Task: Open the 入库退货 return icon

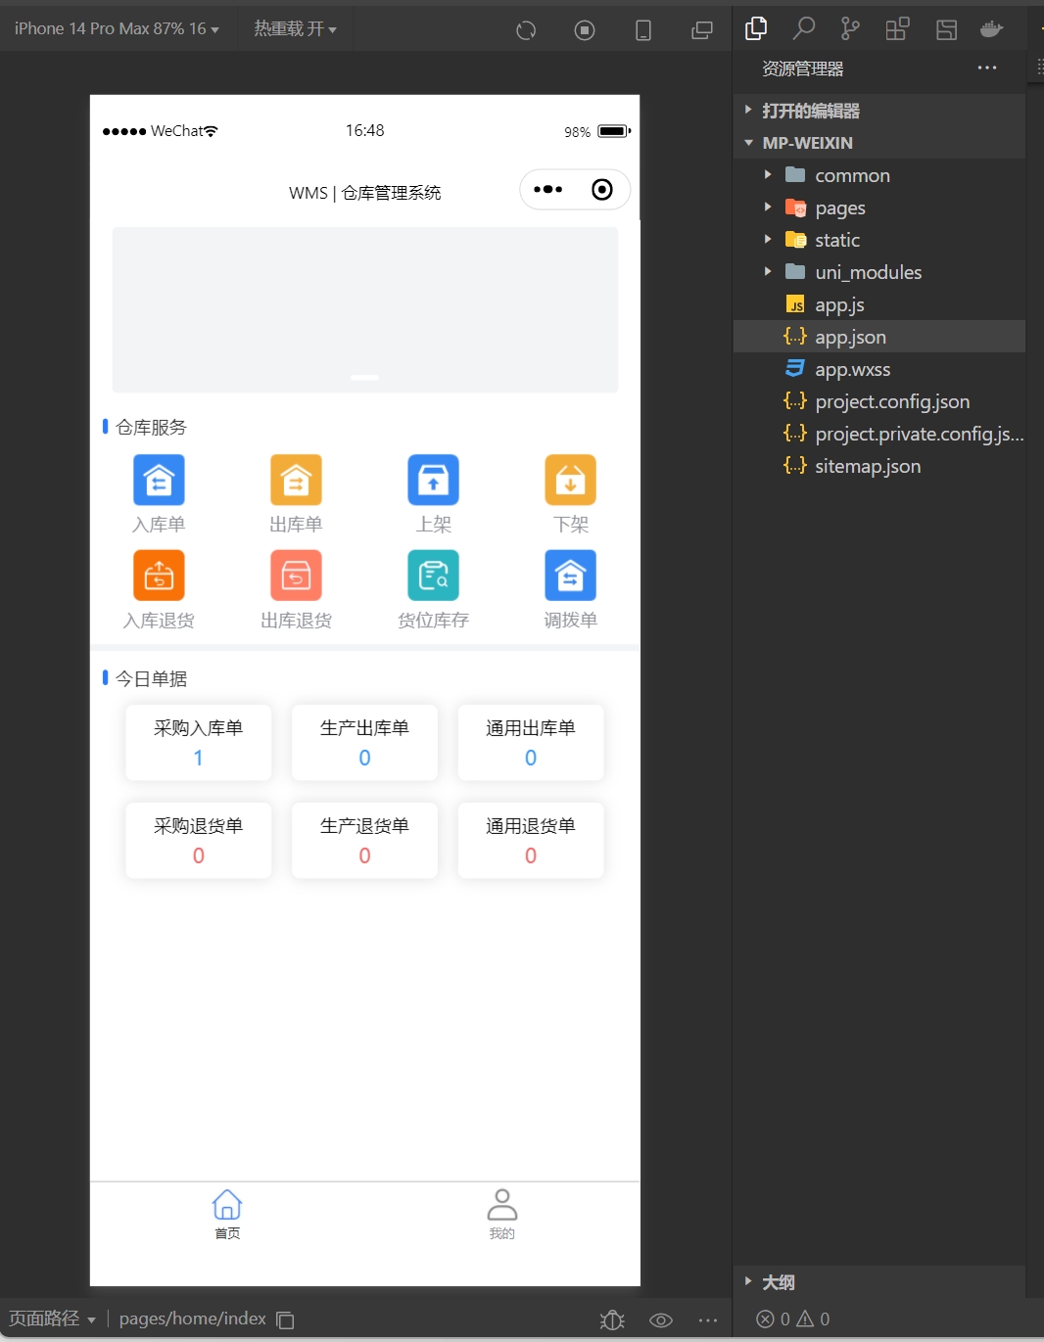Action: point(159,576)
